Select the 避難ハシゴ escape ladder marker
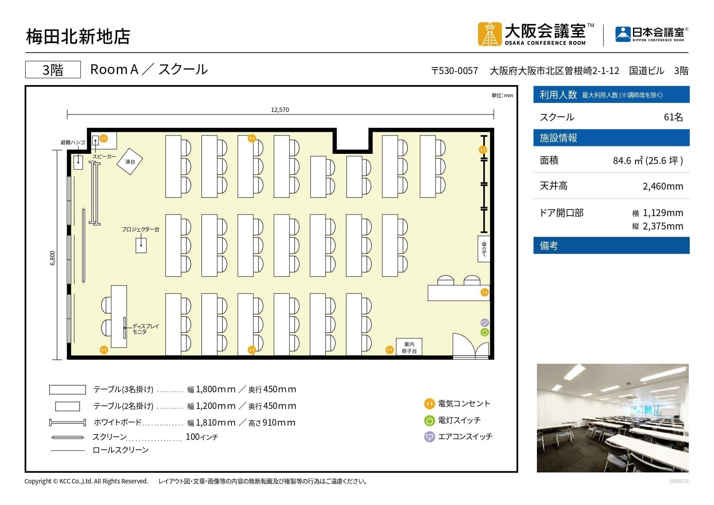 point(77,163)
